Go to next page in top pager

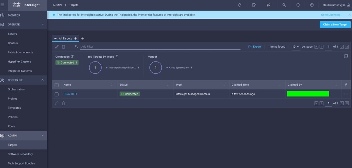tap(342, 47)
